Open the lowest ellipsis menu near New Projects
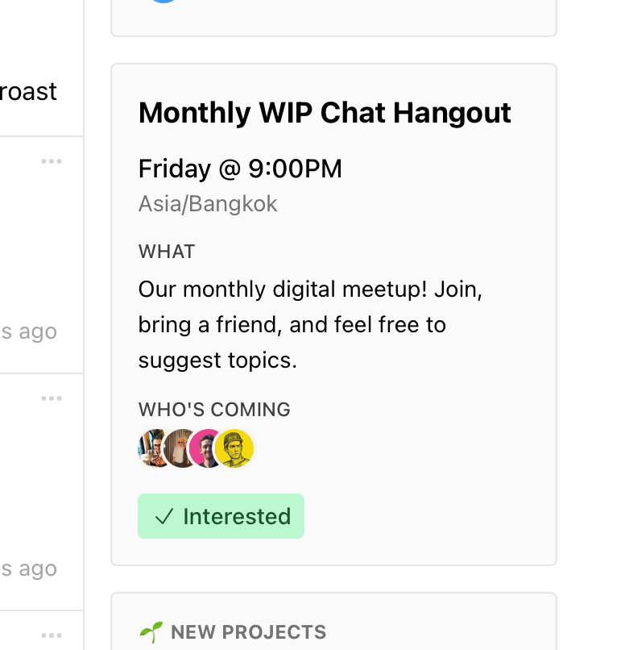This screenshot has height=650, width=625. coord(52,635)
